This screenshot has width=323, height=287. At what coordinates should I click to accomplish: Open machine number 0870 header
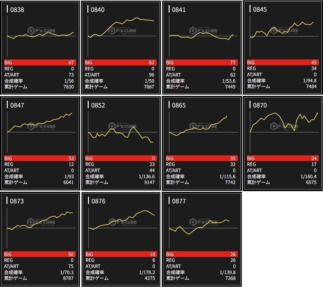pyautogui.click(x=260, y=105)
